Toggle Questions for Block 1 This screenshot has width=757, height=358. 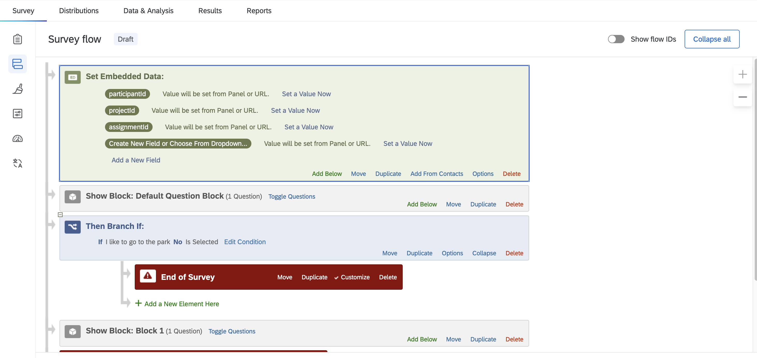pos(231,331)
